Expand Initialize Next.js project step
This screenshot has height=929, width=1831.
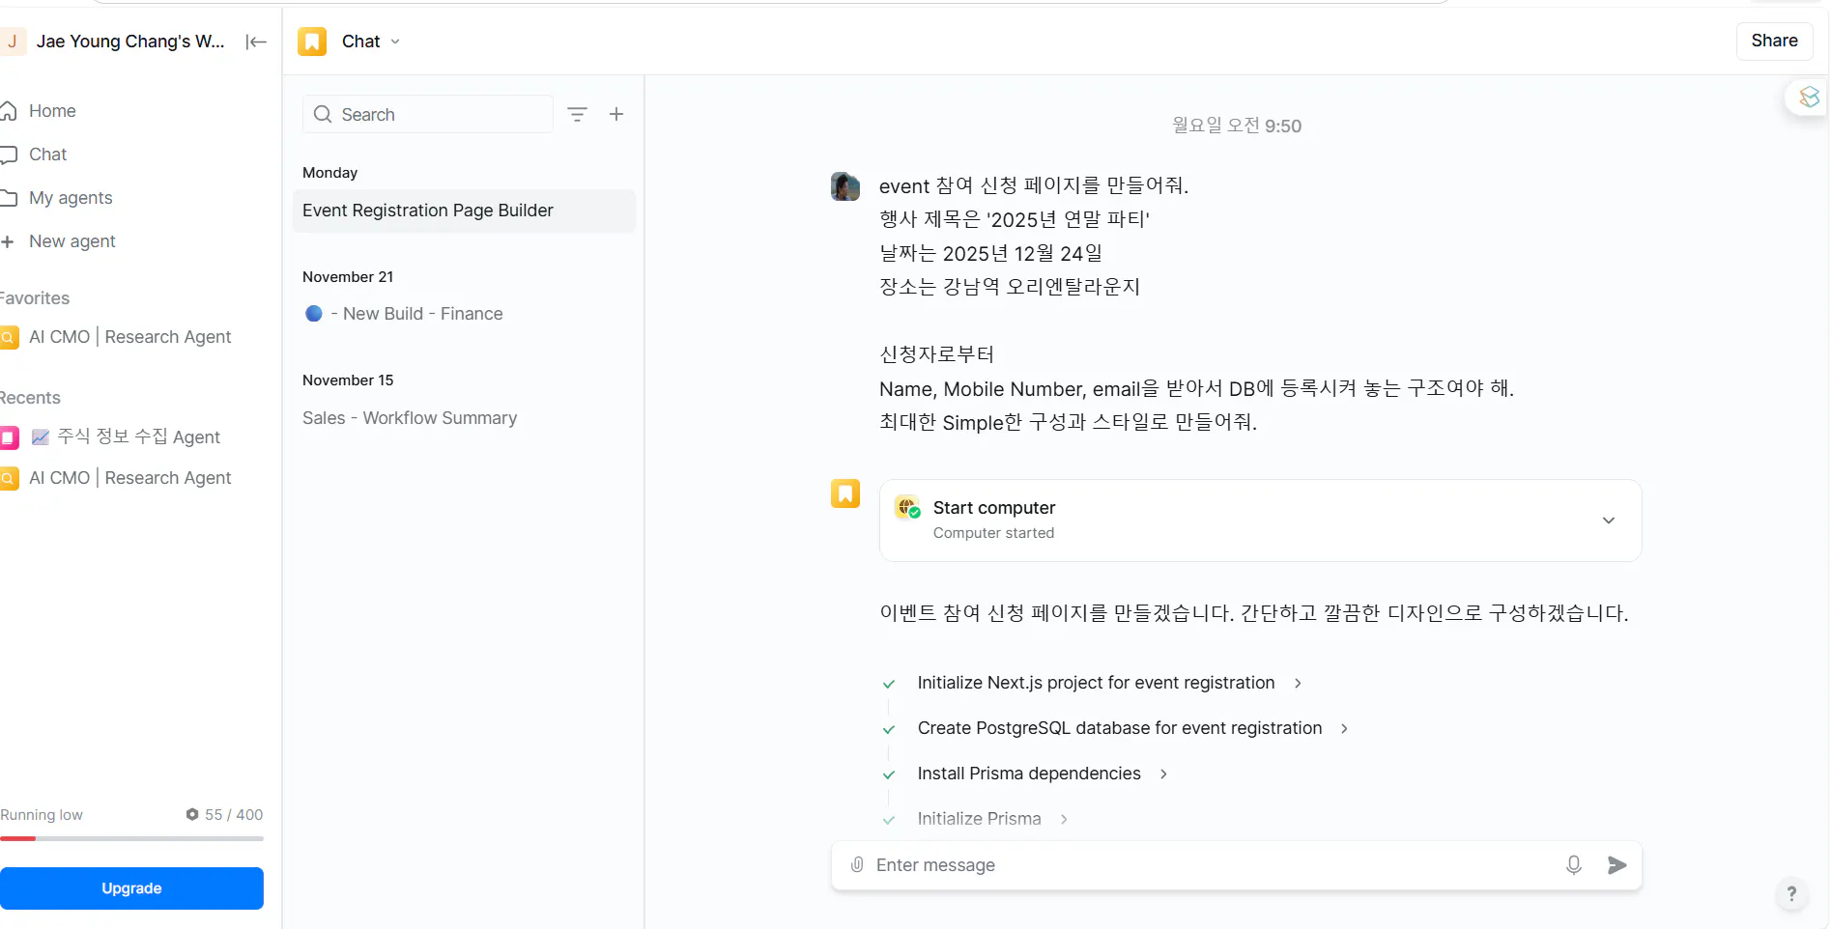pyautogui.click(x=1298, y=683)
